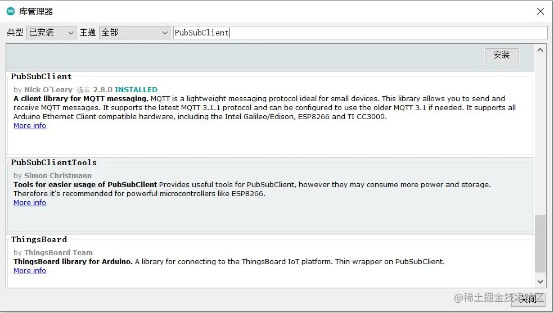Click 'A client library for MQTT messaging.' text
The width and height of the screenshot is (554, 313).
(x=81, y=99)
